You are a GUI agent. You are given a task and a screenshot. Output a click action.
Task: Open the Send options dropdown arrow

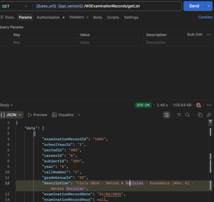(x=209, y=6)
